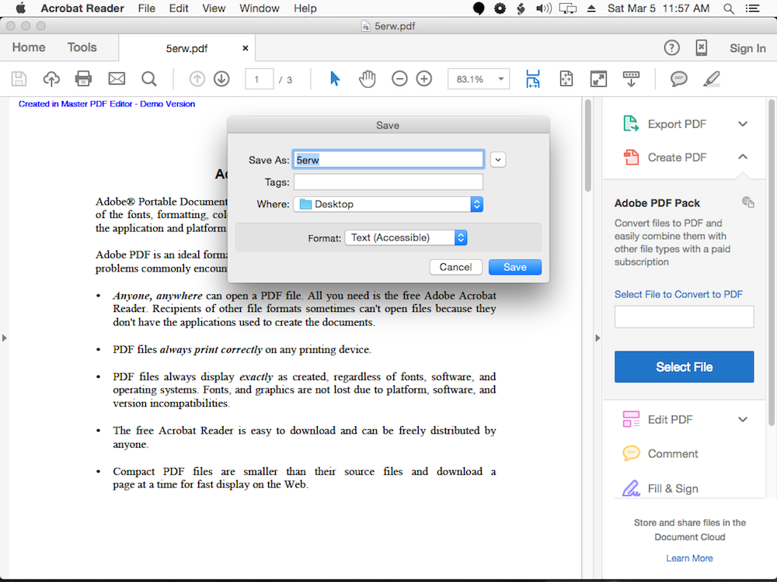Click the document vertical scrollbar
This screenshot has height=582, width=777.
click(x=587, y=146)
